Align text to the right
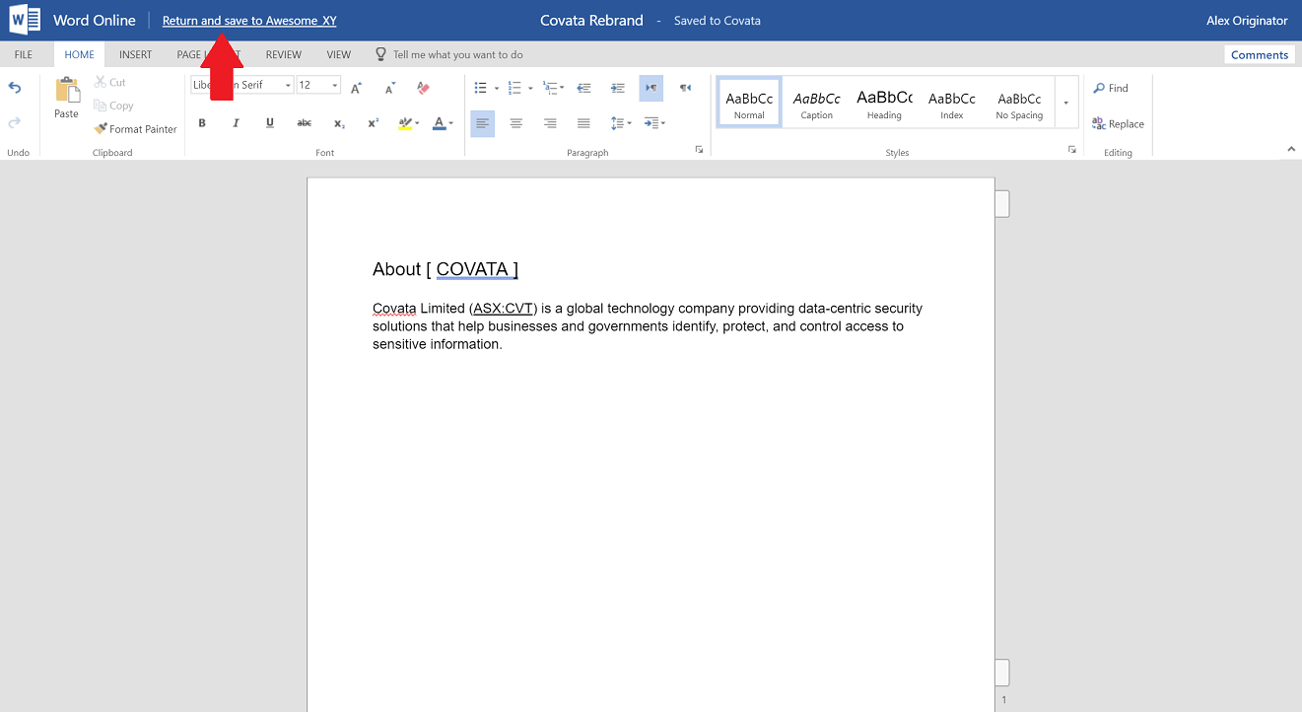 pos(550,123)
